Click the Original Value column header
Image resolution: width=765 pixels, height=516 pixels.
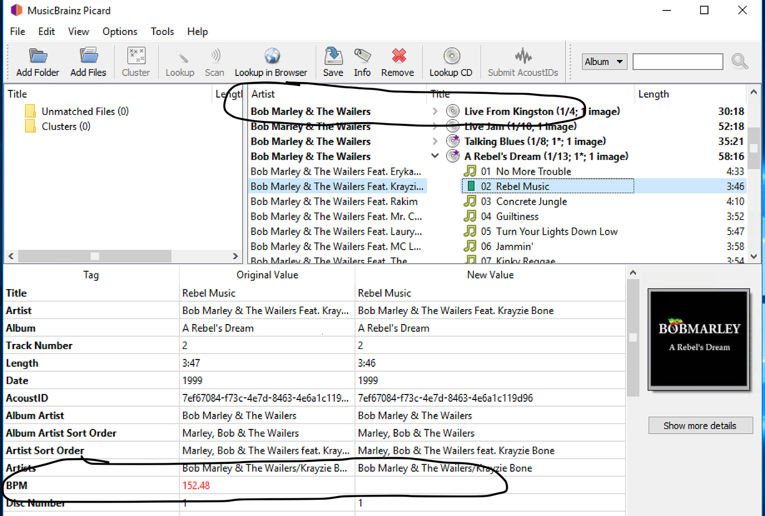(267, 275)
